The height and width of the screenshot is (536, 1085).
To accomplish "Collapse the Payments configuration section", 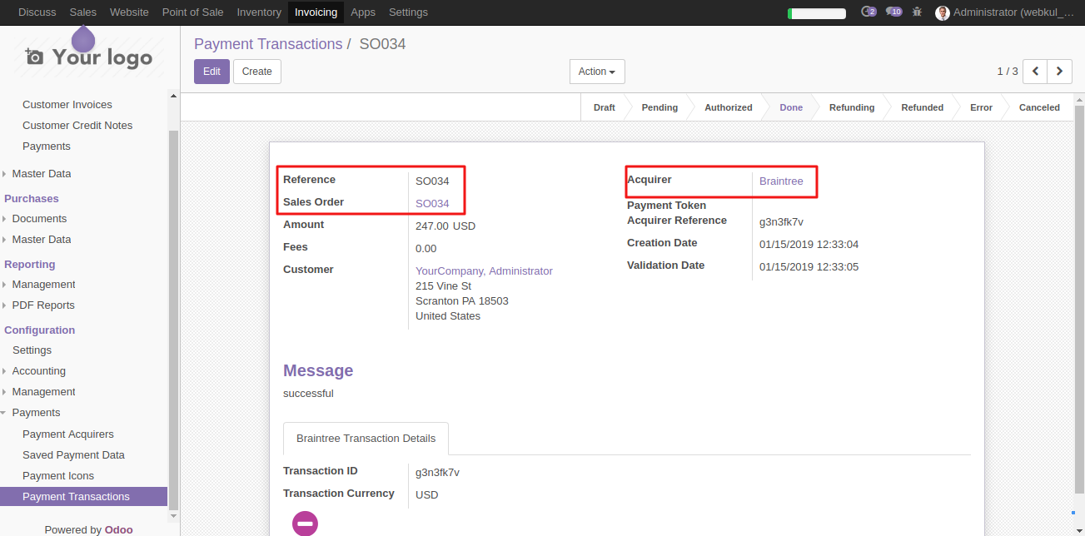I will pyautogui.click(x=35, y=412).
